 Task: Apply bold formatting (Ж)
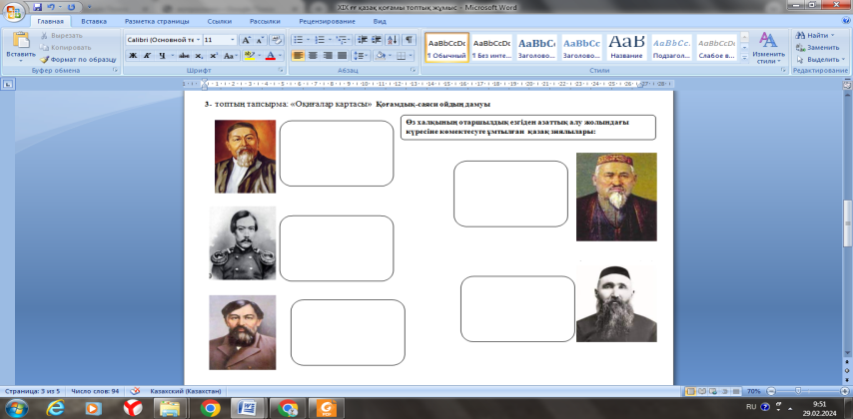pyautogui.click(x=132, y=56)
